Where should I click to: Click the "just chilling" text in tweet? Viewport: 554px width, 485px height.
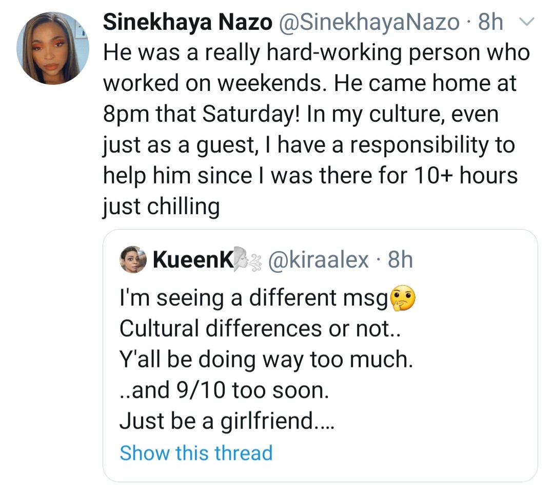(161, 207)
